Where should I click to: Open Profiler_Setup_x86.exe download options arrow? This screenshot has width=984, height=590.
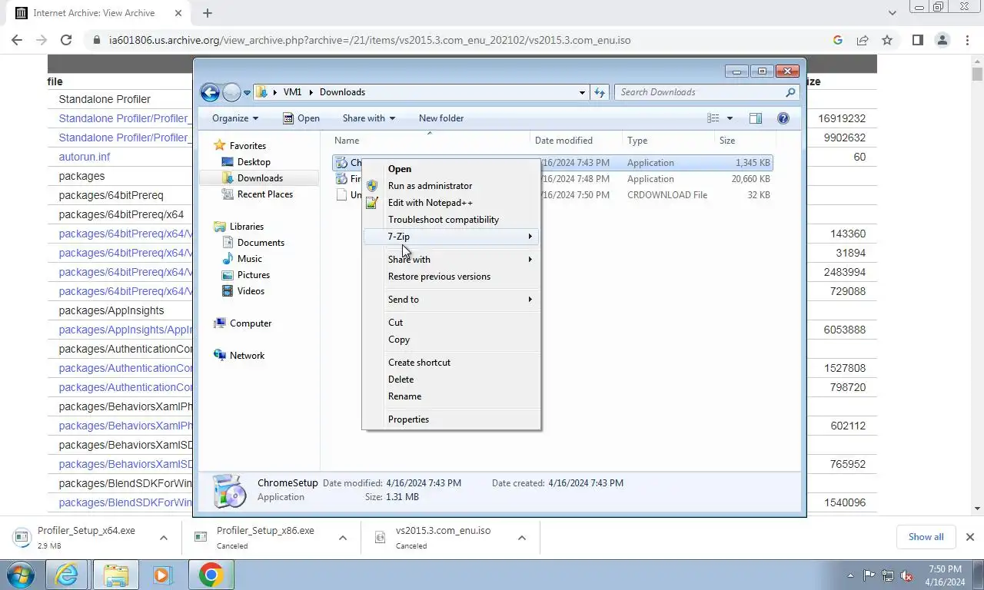343,538
